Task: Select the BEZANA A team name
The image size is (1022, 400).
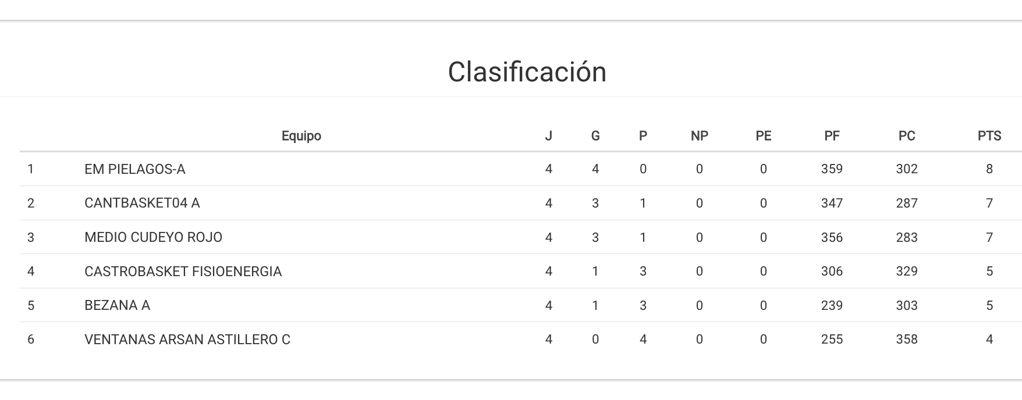Action: 117,305
